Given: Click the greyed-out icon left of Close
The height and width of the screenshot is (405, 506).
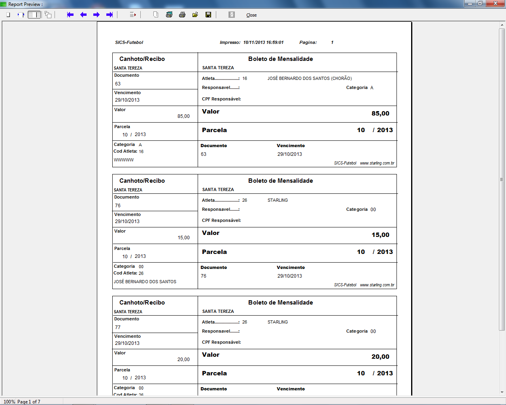Looking at the screenshot, I should (x=232, y=15).
